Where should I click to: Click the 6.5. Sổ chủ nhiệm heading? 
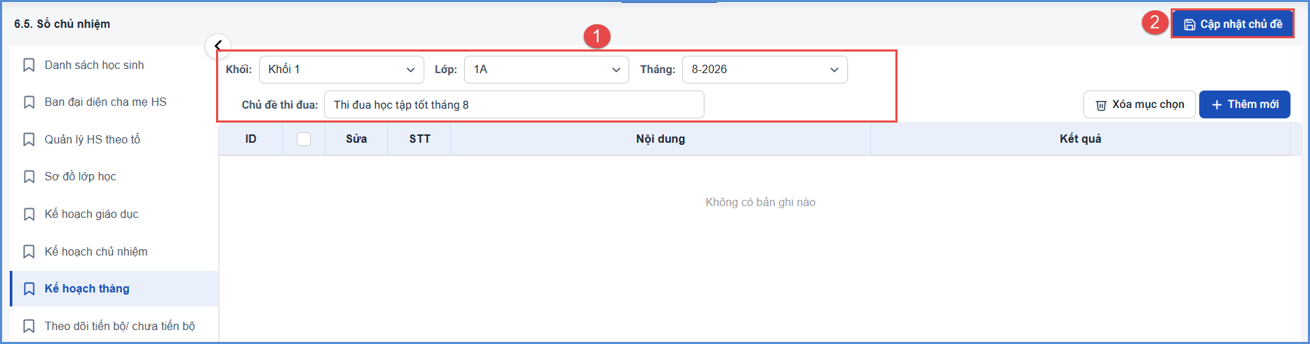tap(62, 24)
